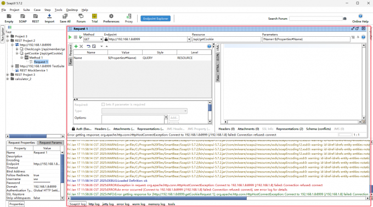The height and width of the screenshot is (207, 373).
Task: Switch to the http log tab
Action: [x=94, y=204]
